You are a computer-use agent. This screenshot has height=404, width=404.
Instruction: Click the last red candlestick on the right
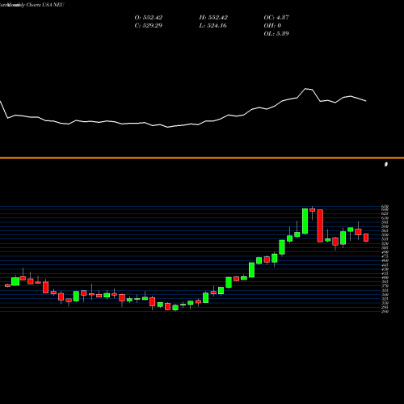tap(366, 238)
